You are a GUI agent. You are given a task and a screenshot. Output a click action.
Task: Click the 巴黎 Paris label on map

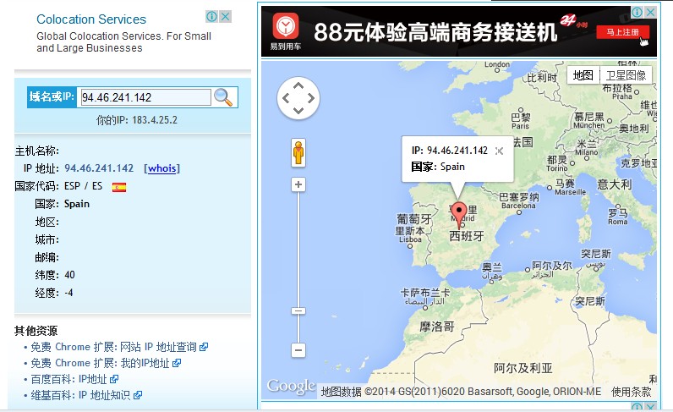pyautogui.click(x=521, y=121)
